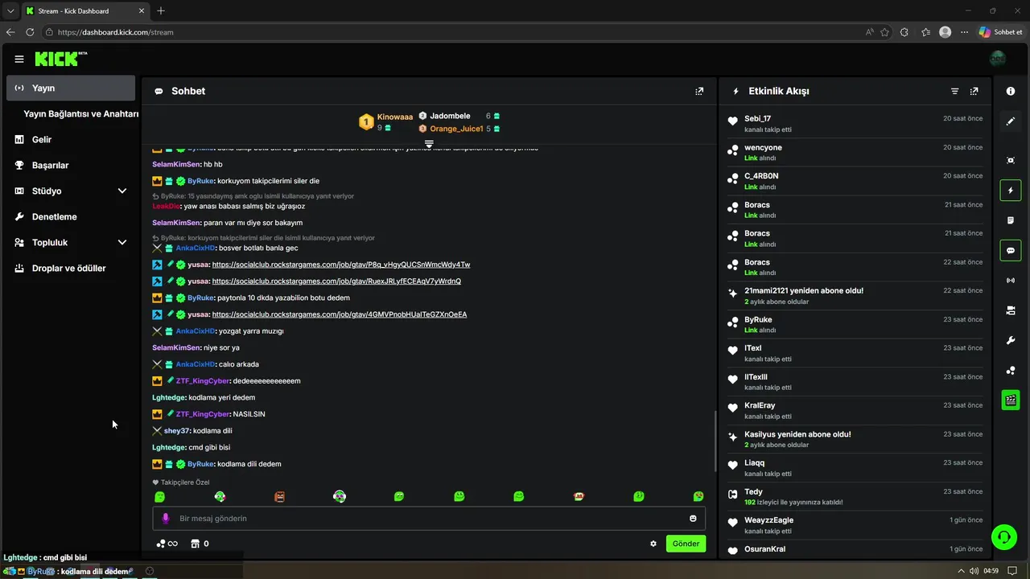Open socialclub link ending 4GMVPnobHUalTeGZXnOeFA
Screen dimensions: 1030x579
tap(340, 314)
